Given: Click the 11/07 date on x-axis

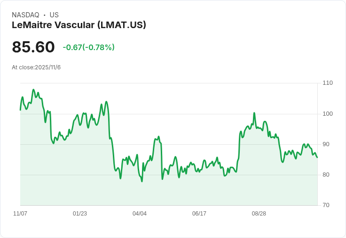Looking at the screenshot, I should coord(20,214).
